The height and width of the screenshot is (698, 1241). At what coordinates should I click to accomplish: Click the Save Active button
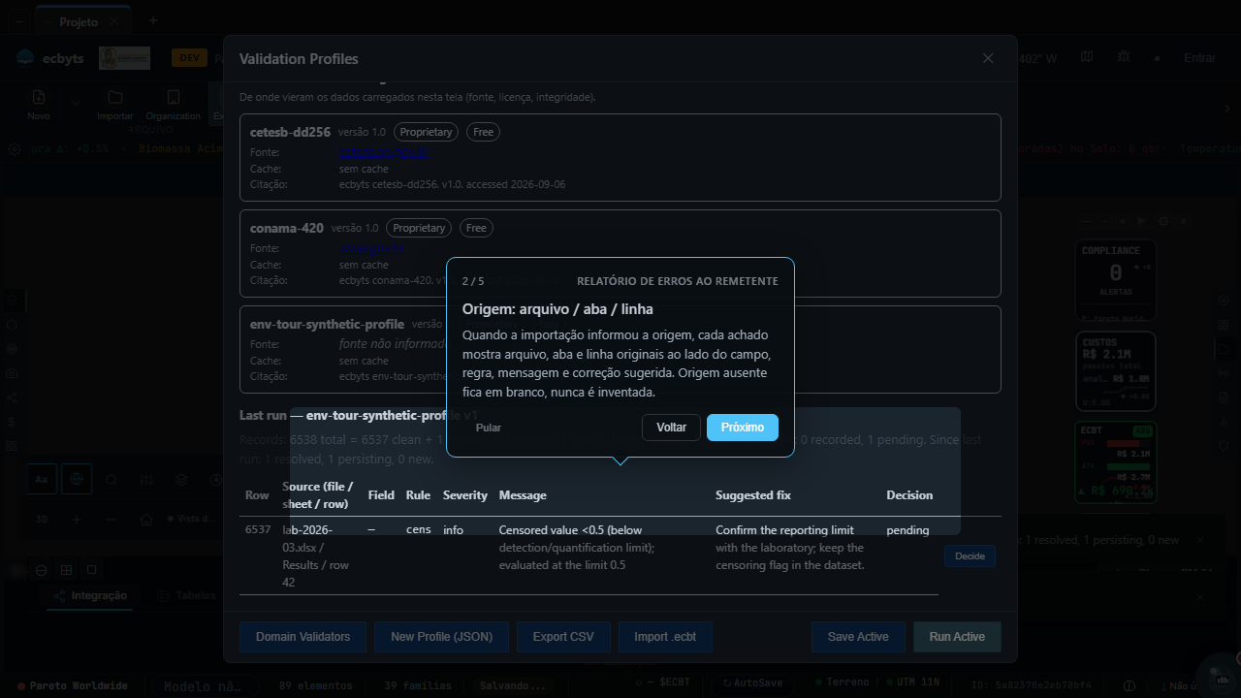(x=858, y=637)
